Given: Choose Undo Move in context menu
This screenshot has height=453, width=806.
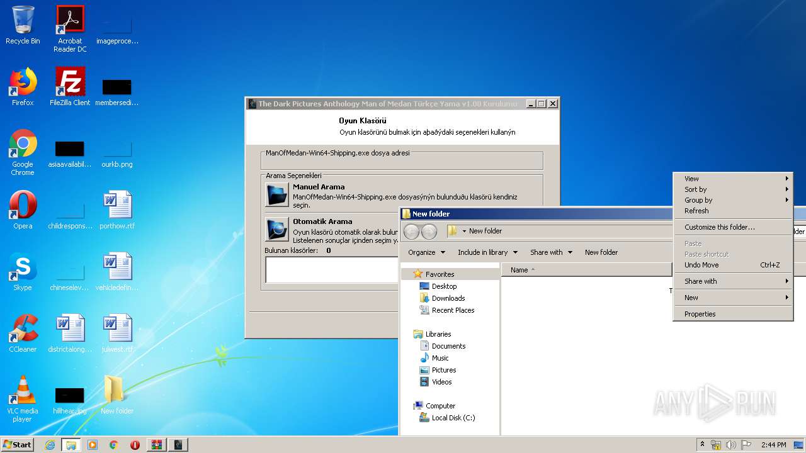Looking at the screenshot, I should click(x=733, y=265).
